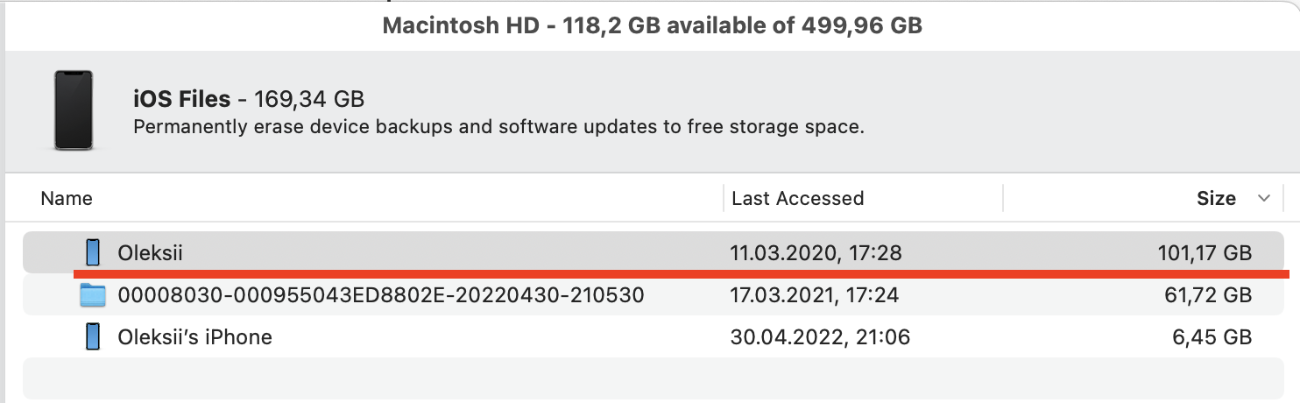The image size is (1300, 403).
Task: Click the Macintosh HD storage title text
Action: (x=652, y=25)
